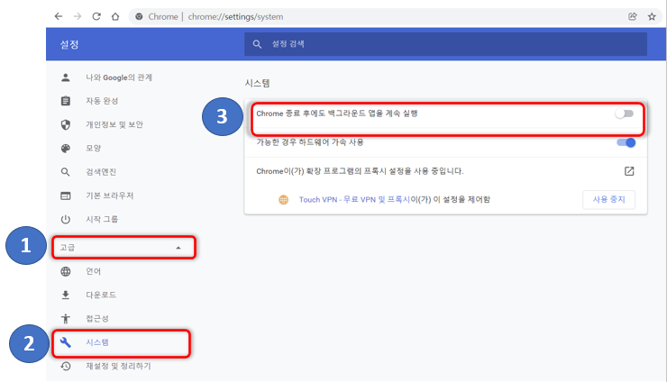Click the person icon for 나와 Google의 관계
The height and width of the screenshot is (382, 667).
[66, 77]
